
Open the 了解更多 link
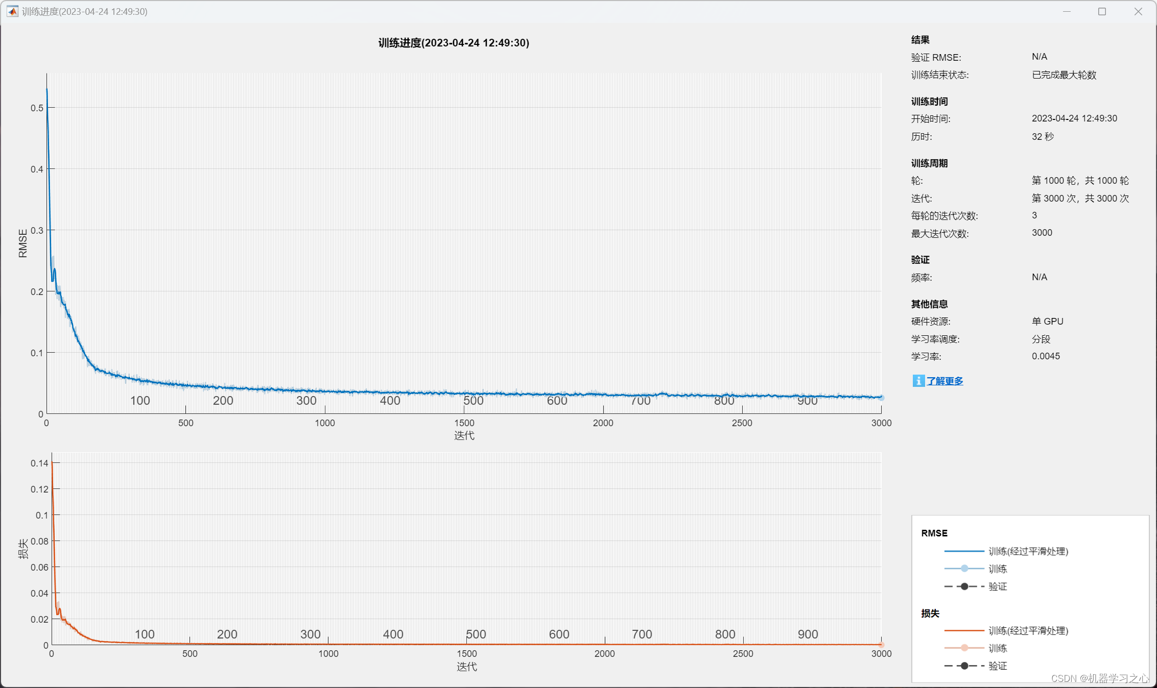945,381
